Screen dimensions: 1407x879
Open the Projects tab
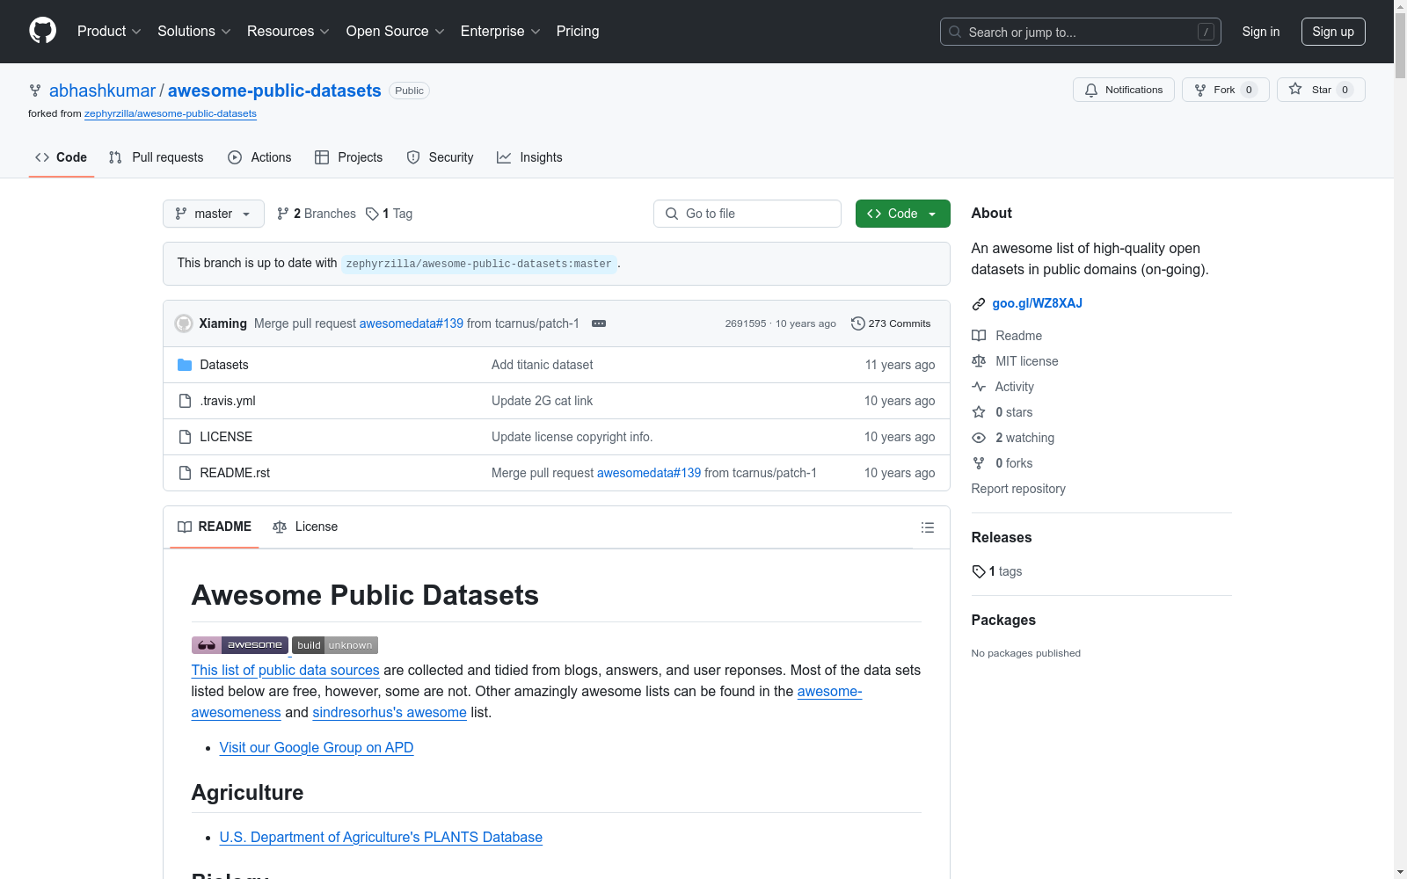click(349, 157)
